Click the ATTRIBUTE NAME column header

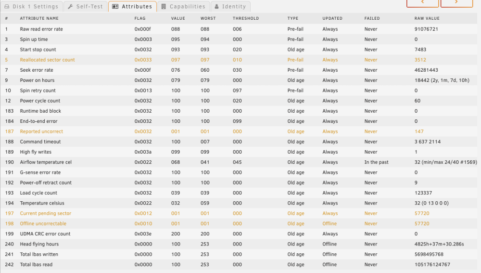(x=39, y=18)
